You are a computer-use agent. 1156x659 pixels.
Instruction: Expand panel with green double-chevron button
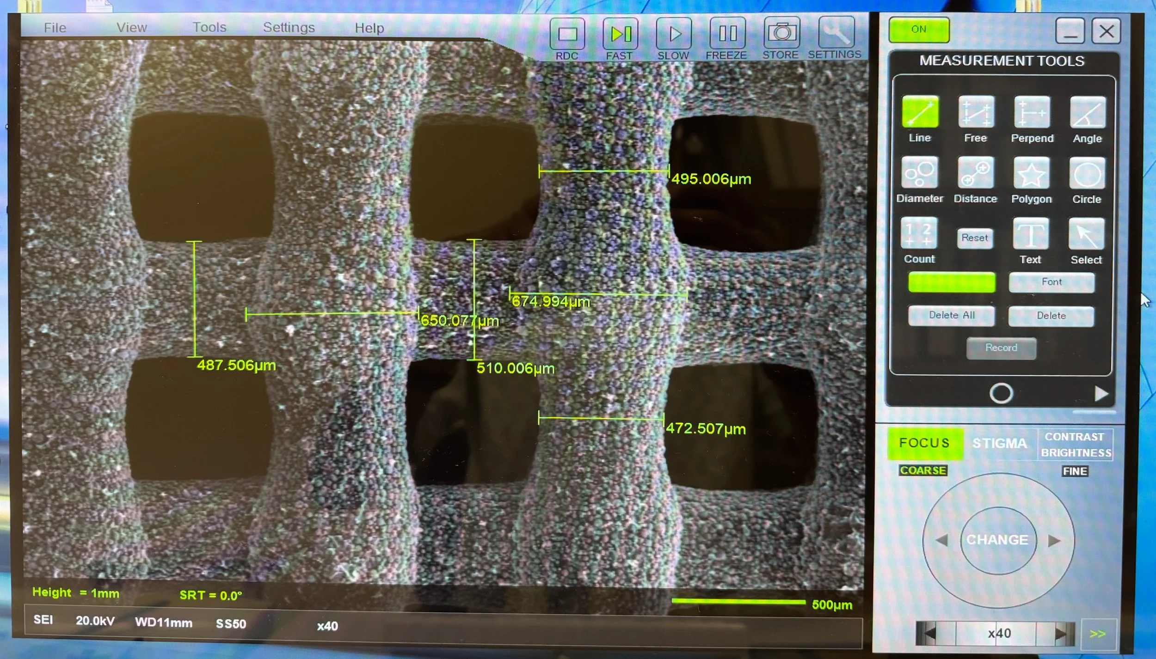pos(1098,634)
